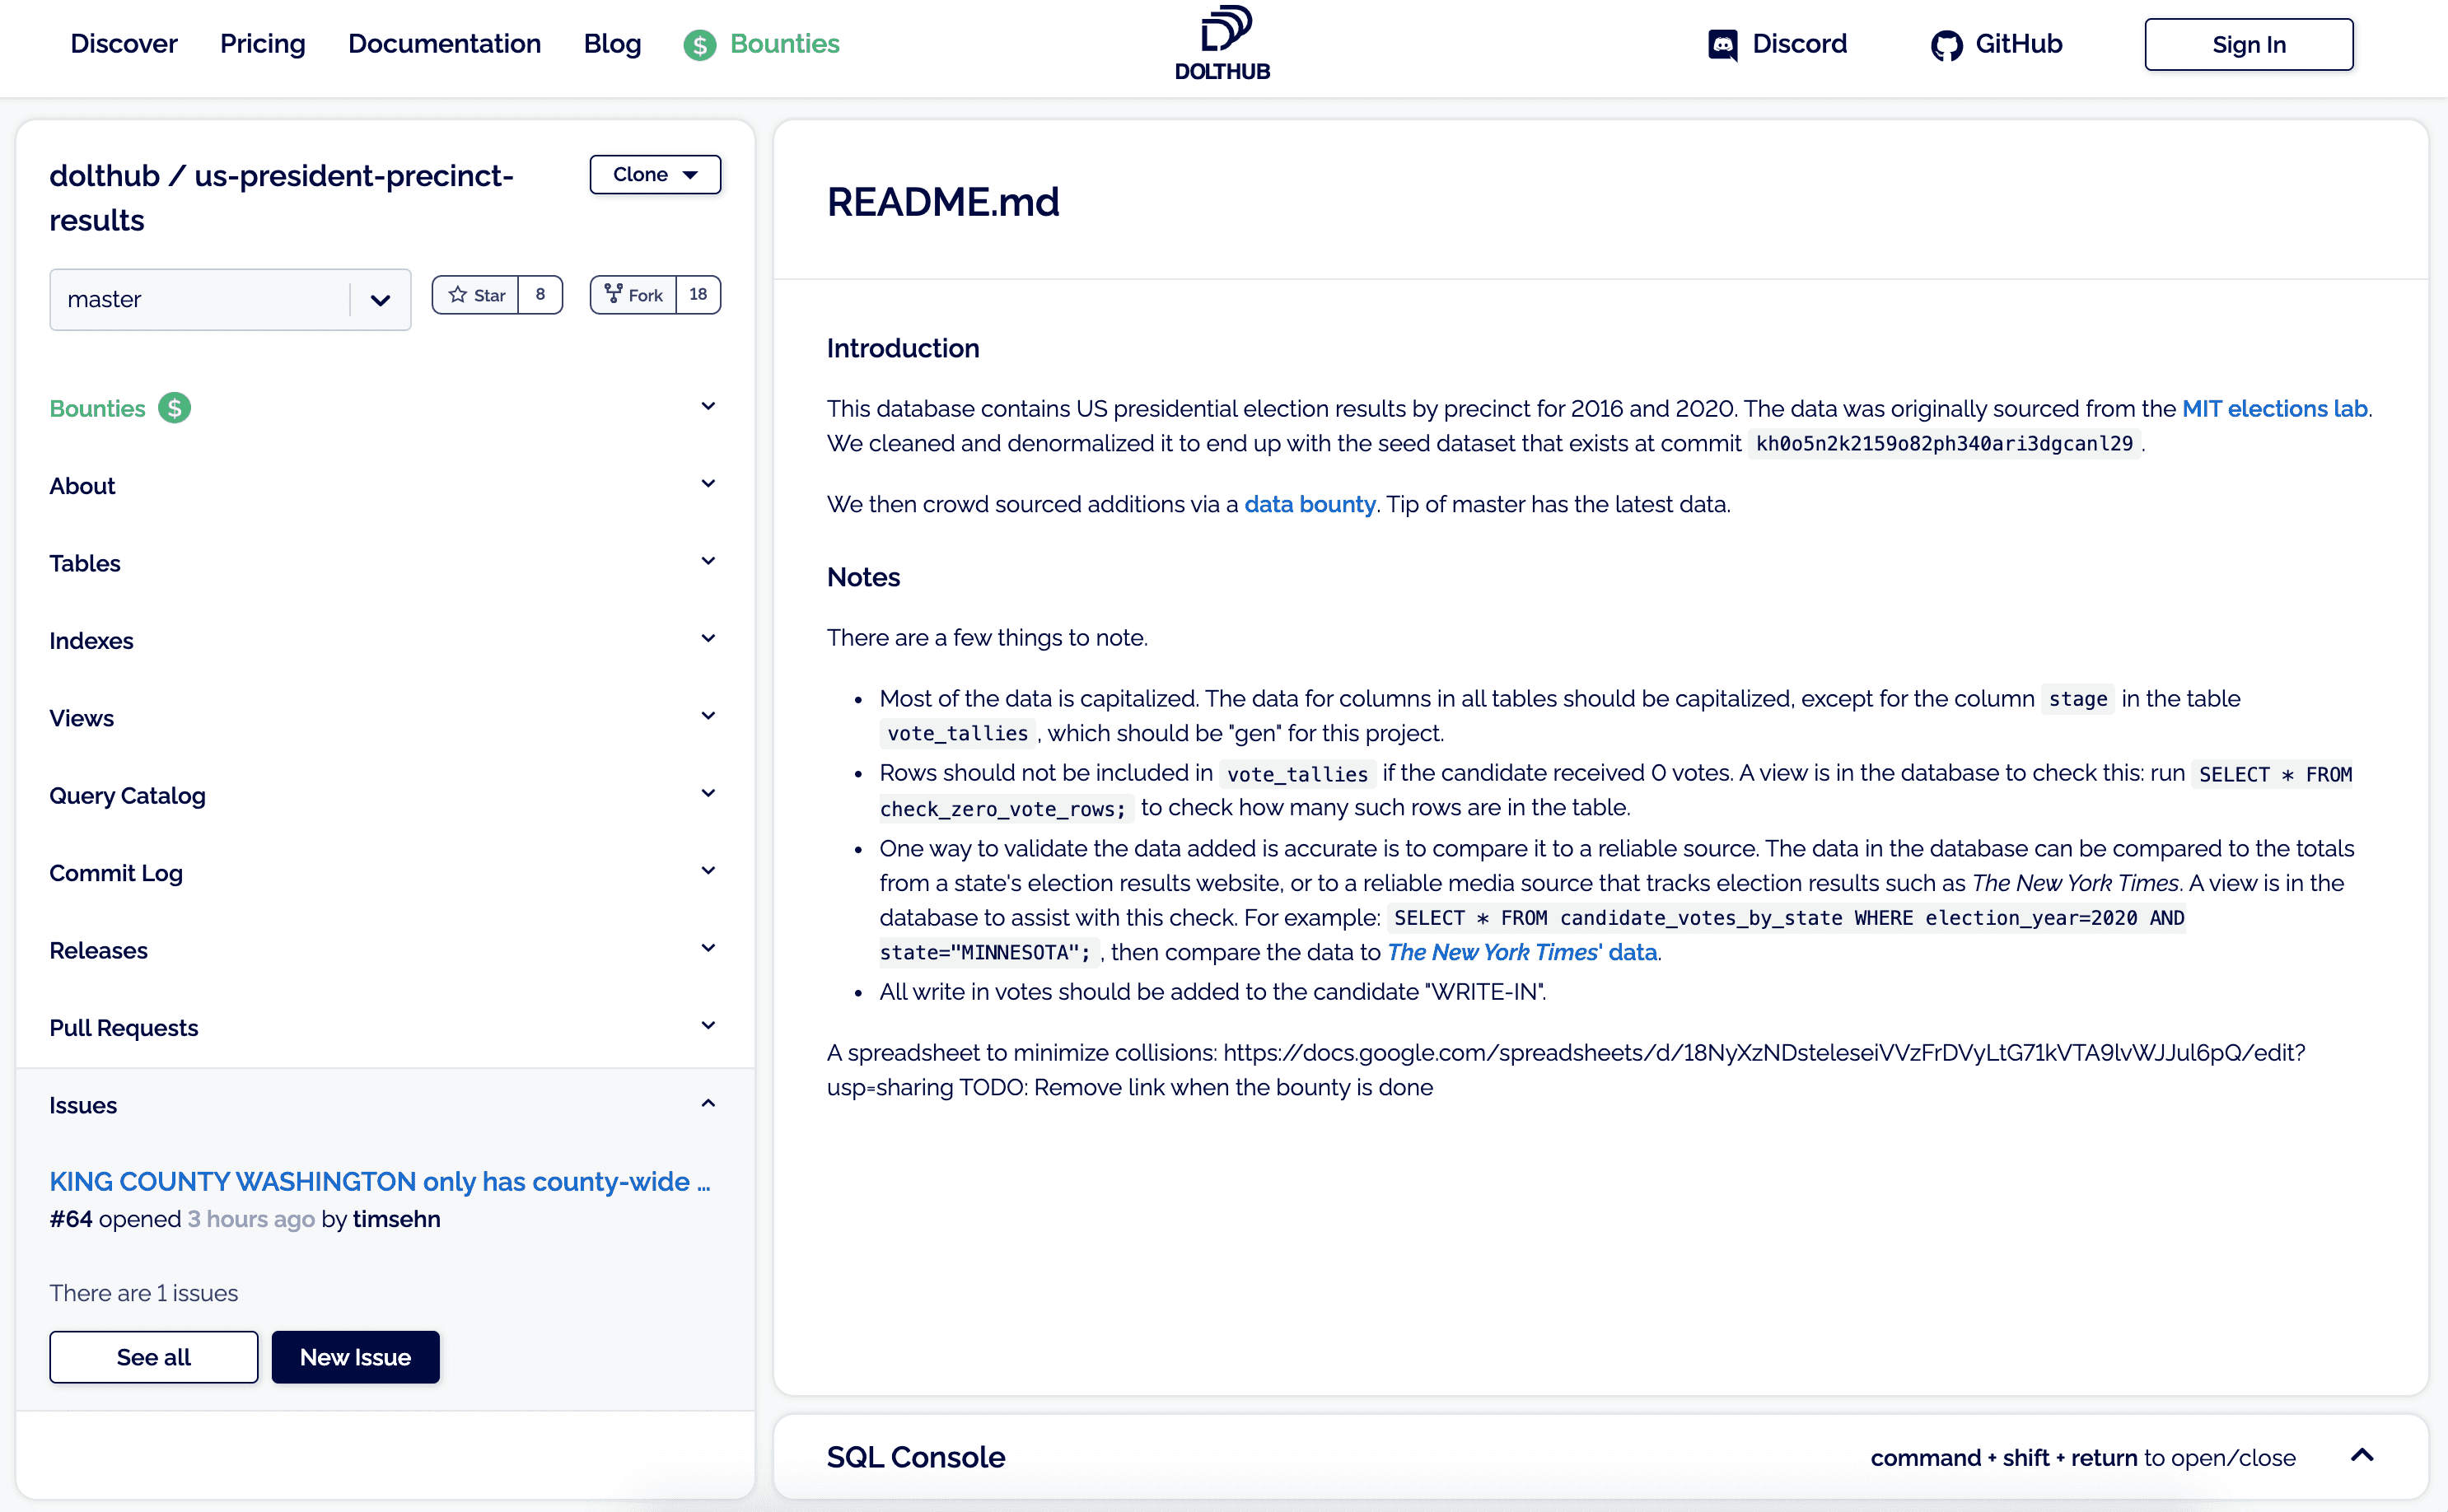Open the data bounty link
This screenshot has width=2448, height=1512.
pyautogui.click(x=1310, y=504)
